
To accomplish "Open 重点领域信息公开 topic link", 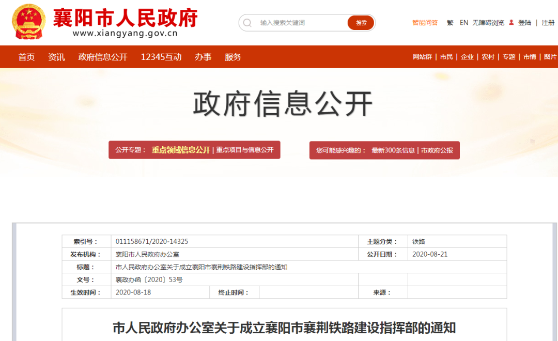I will tap(181, 150).
